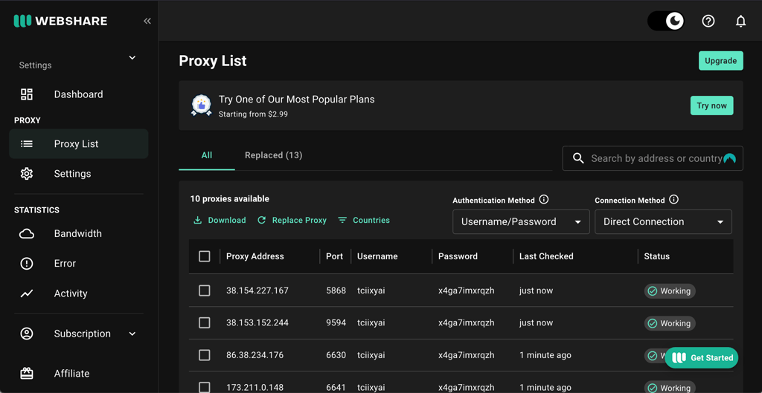
Task: Click the 1 minute ago cell for 86.38.234.176
Action: [545, 355]
